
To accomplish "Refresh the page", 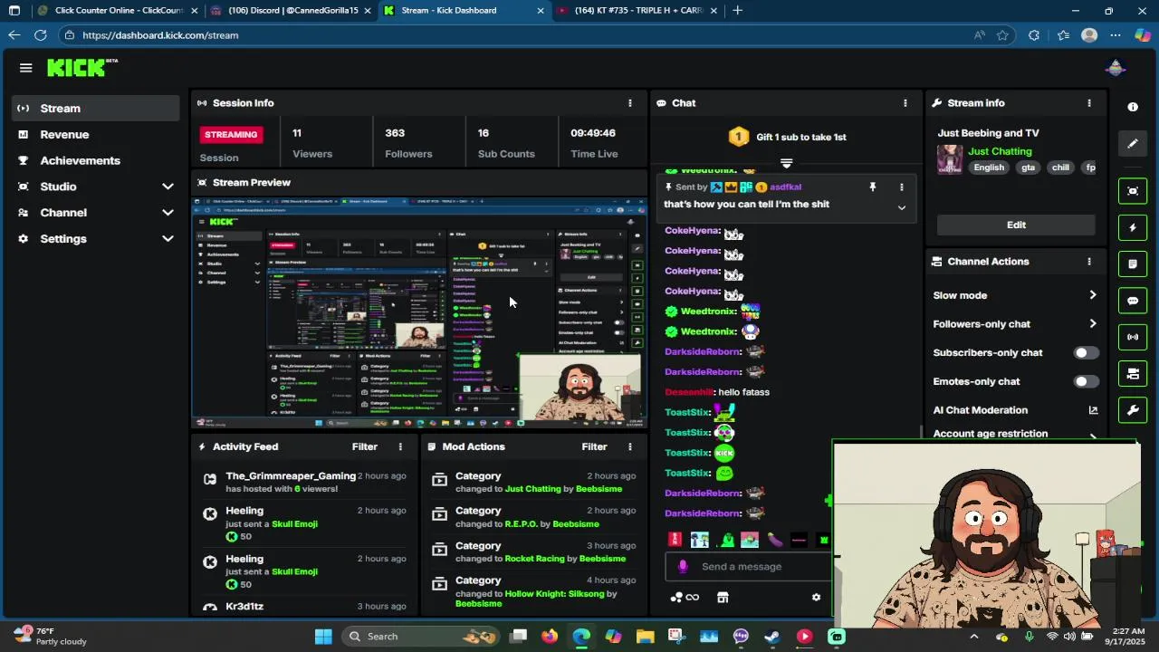I will pyautogui.click(x=40, y=35).
